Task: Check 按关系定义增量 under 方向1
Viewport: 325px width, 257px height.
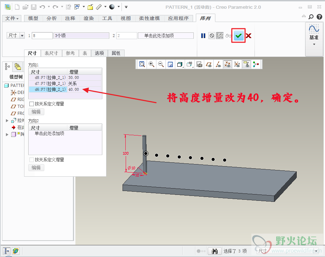Action: pyautogui.click(x=32, y=104)
